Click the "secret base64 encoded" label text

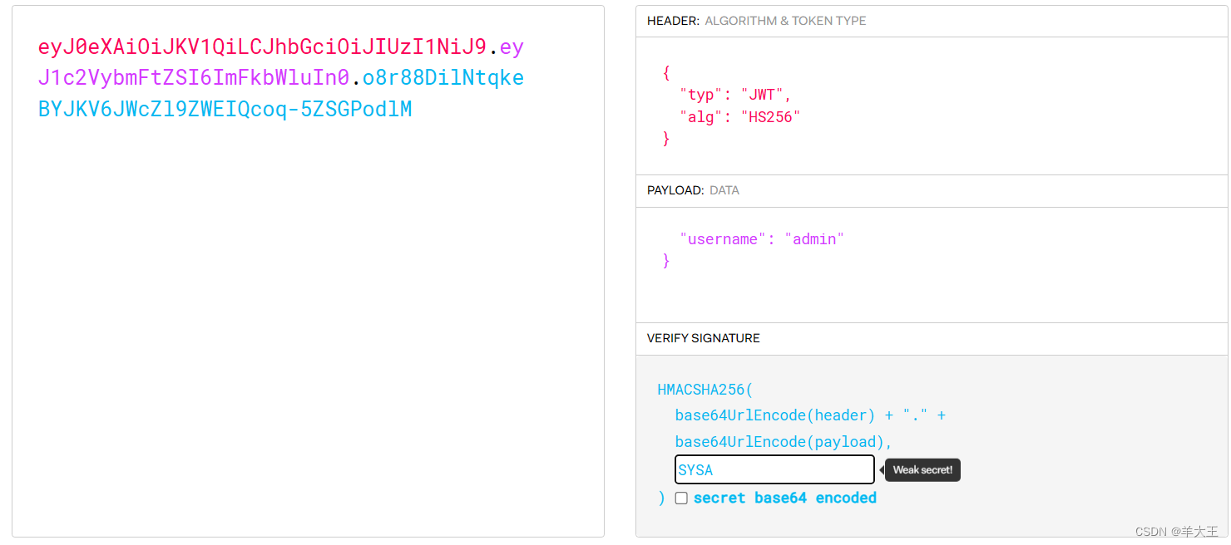coord(786,498)
